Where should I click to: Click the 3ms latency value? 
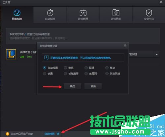tap(29, 57)
